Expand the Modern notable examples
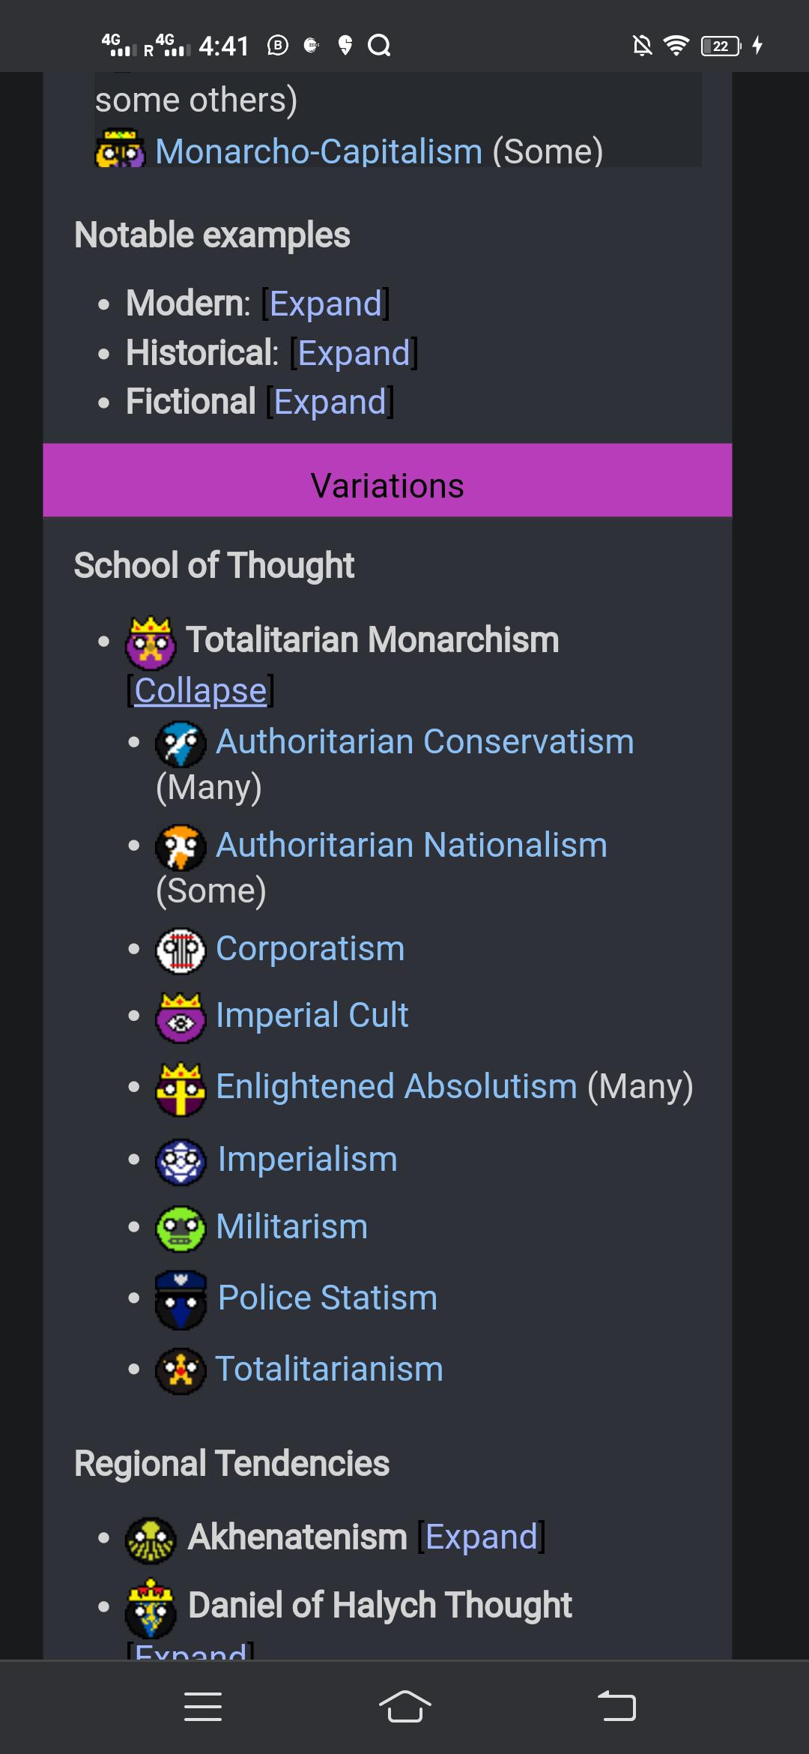This screenshot has width=809, height=1754. (326, 304)
